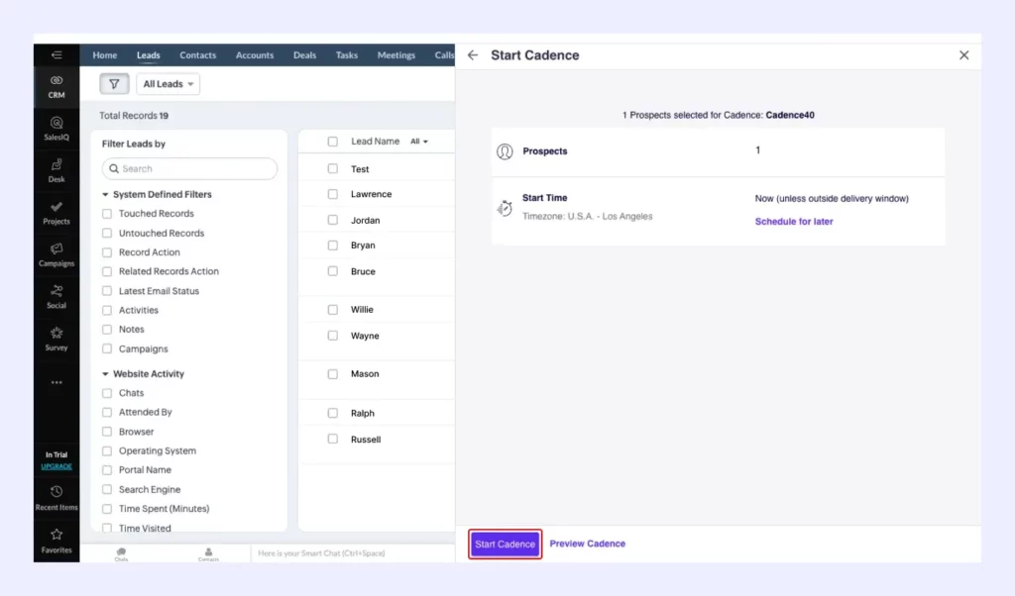Click Schedule for later link

point(794,221)
